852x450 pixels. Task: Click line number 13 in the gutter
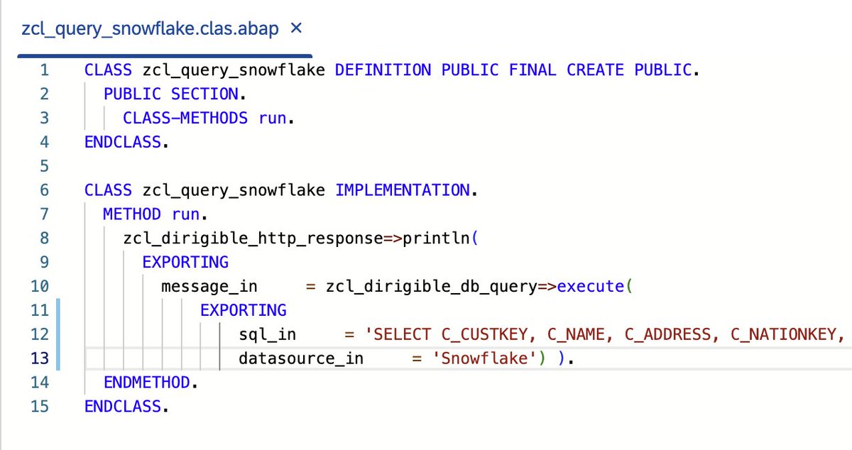[40, 358]
